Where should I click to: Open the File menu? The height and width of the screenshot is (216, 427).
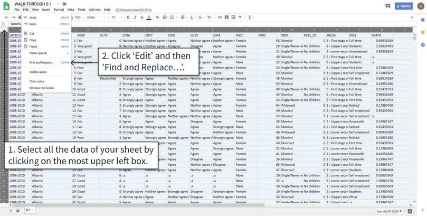[17, 10]
